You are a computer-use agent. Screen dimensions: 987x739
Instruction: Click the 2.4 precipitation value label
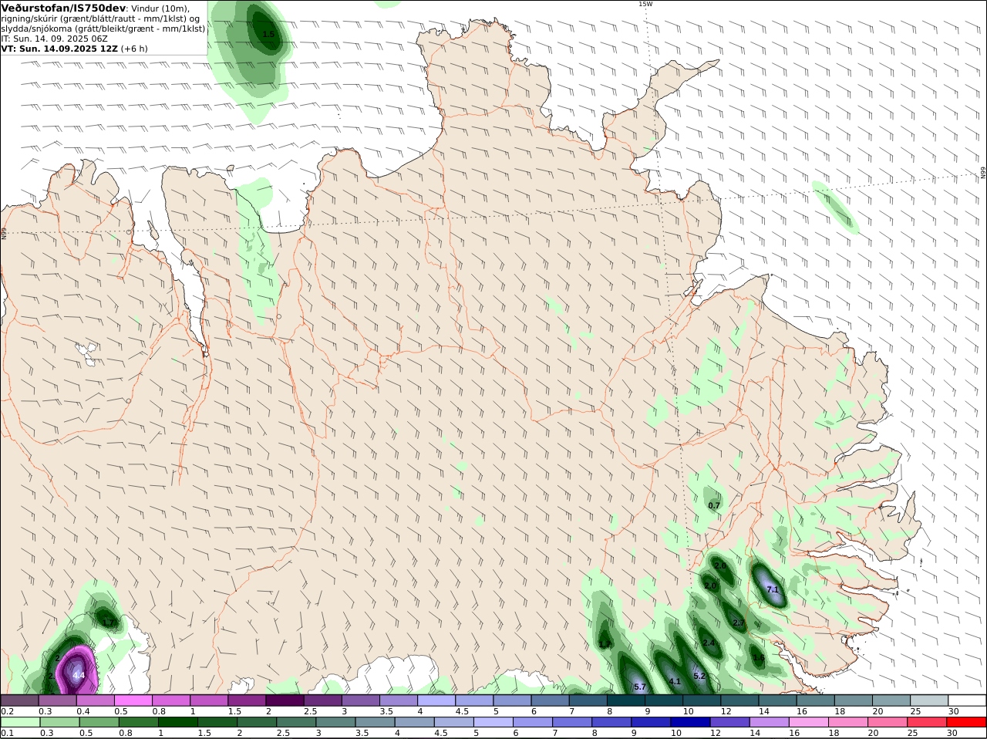(709, 643)
